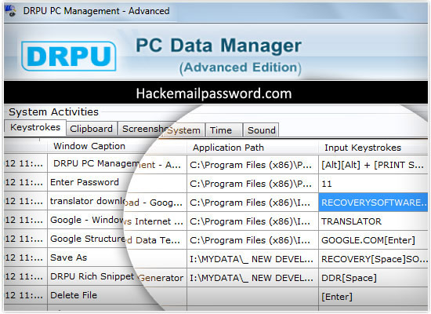Image resolution: width=431 pixels, height=314 pixels.
Task: Open the Screenshots tab
Action: (141, 129)
